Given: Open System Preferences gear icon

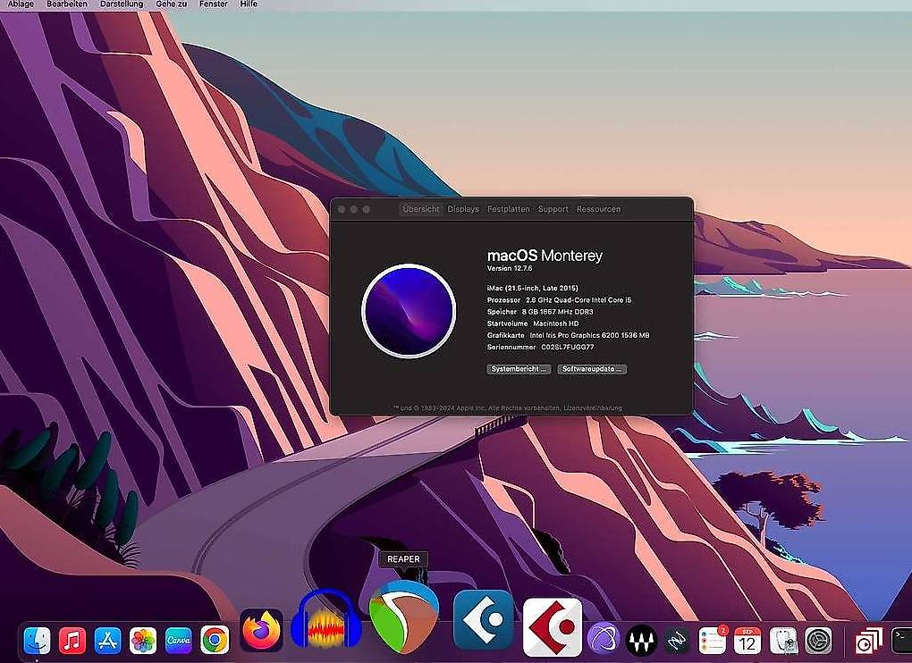Looking at the screenshot, I should pyautogui.click(x=818, y=641).
